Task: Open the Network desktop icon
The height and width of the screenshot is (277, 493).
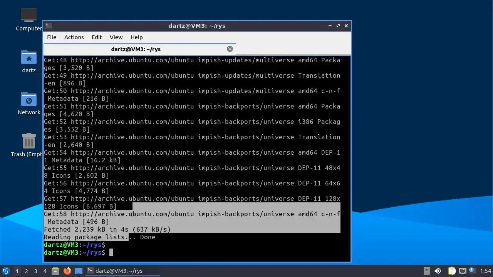Action: [29, 103]
